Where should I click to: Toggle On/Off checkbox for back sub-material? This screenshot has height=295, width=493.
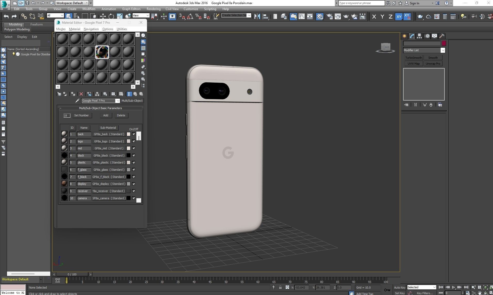coord(134,134)
